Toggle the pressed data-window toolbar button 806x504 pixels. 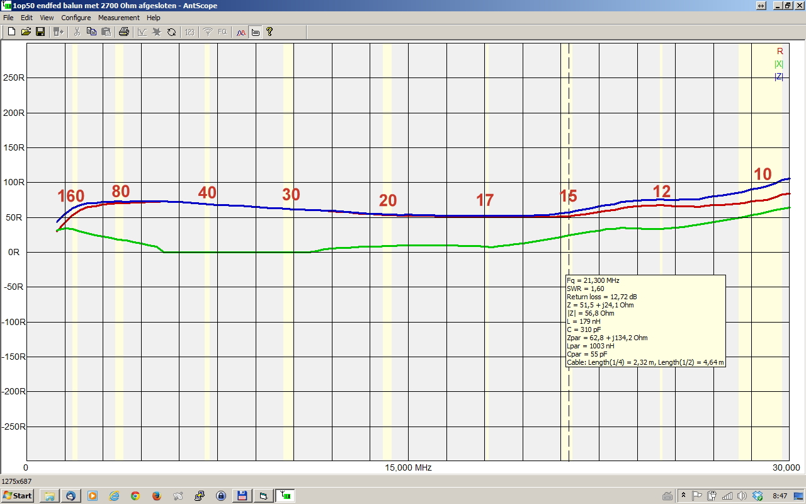255,31
